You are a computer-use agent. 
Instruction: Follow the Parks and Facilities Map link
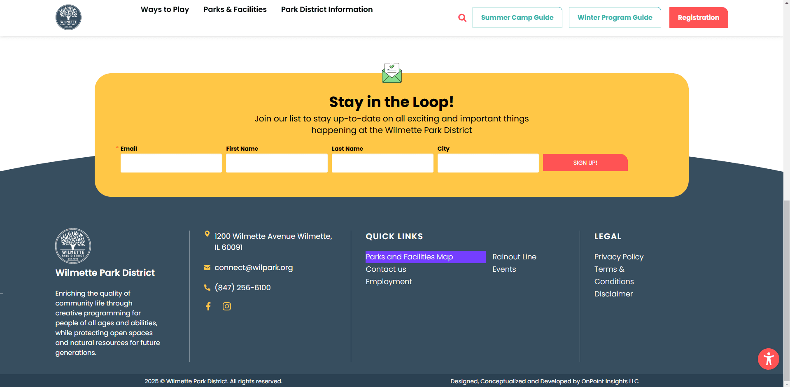point(409,257)
